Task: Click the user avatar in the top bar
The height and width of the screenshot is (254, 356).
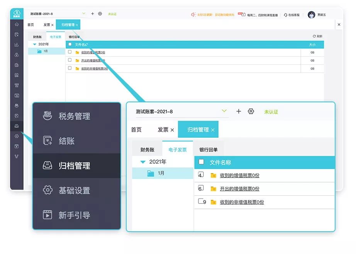Action: pos(311,15)
